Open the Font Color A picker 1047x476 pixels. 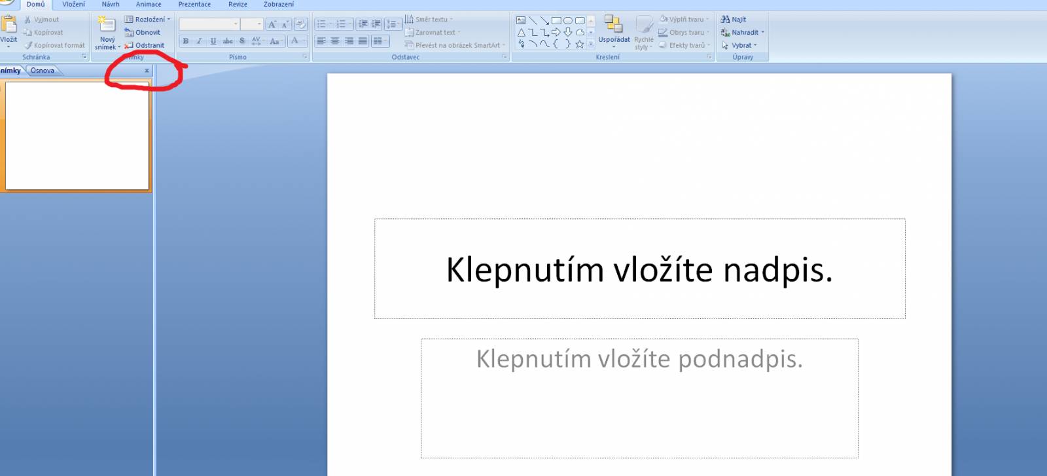click(x=297, y=41)
